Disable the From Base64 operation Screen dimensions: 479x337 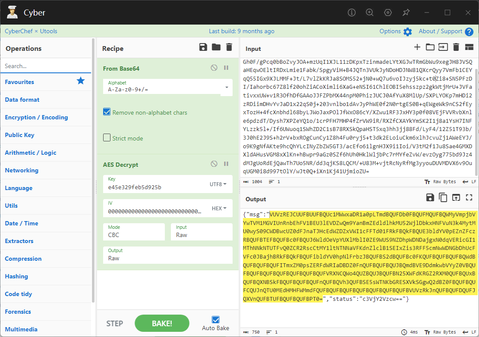point(214,68)
